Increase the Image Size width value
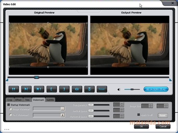178x133 pixels. pyautogui.click(x=151, y=105)
